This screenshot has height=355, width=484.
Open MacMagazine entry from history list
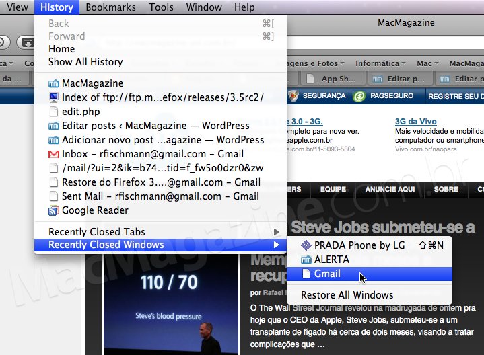coord(160,83)
